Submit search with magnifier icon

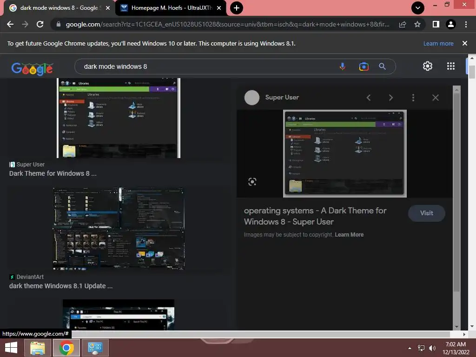(382, 66)
